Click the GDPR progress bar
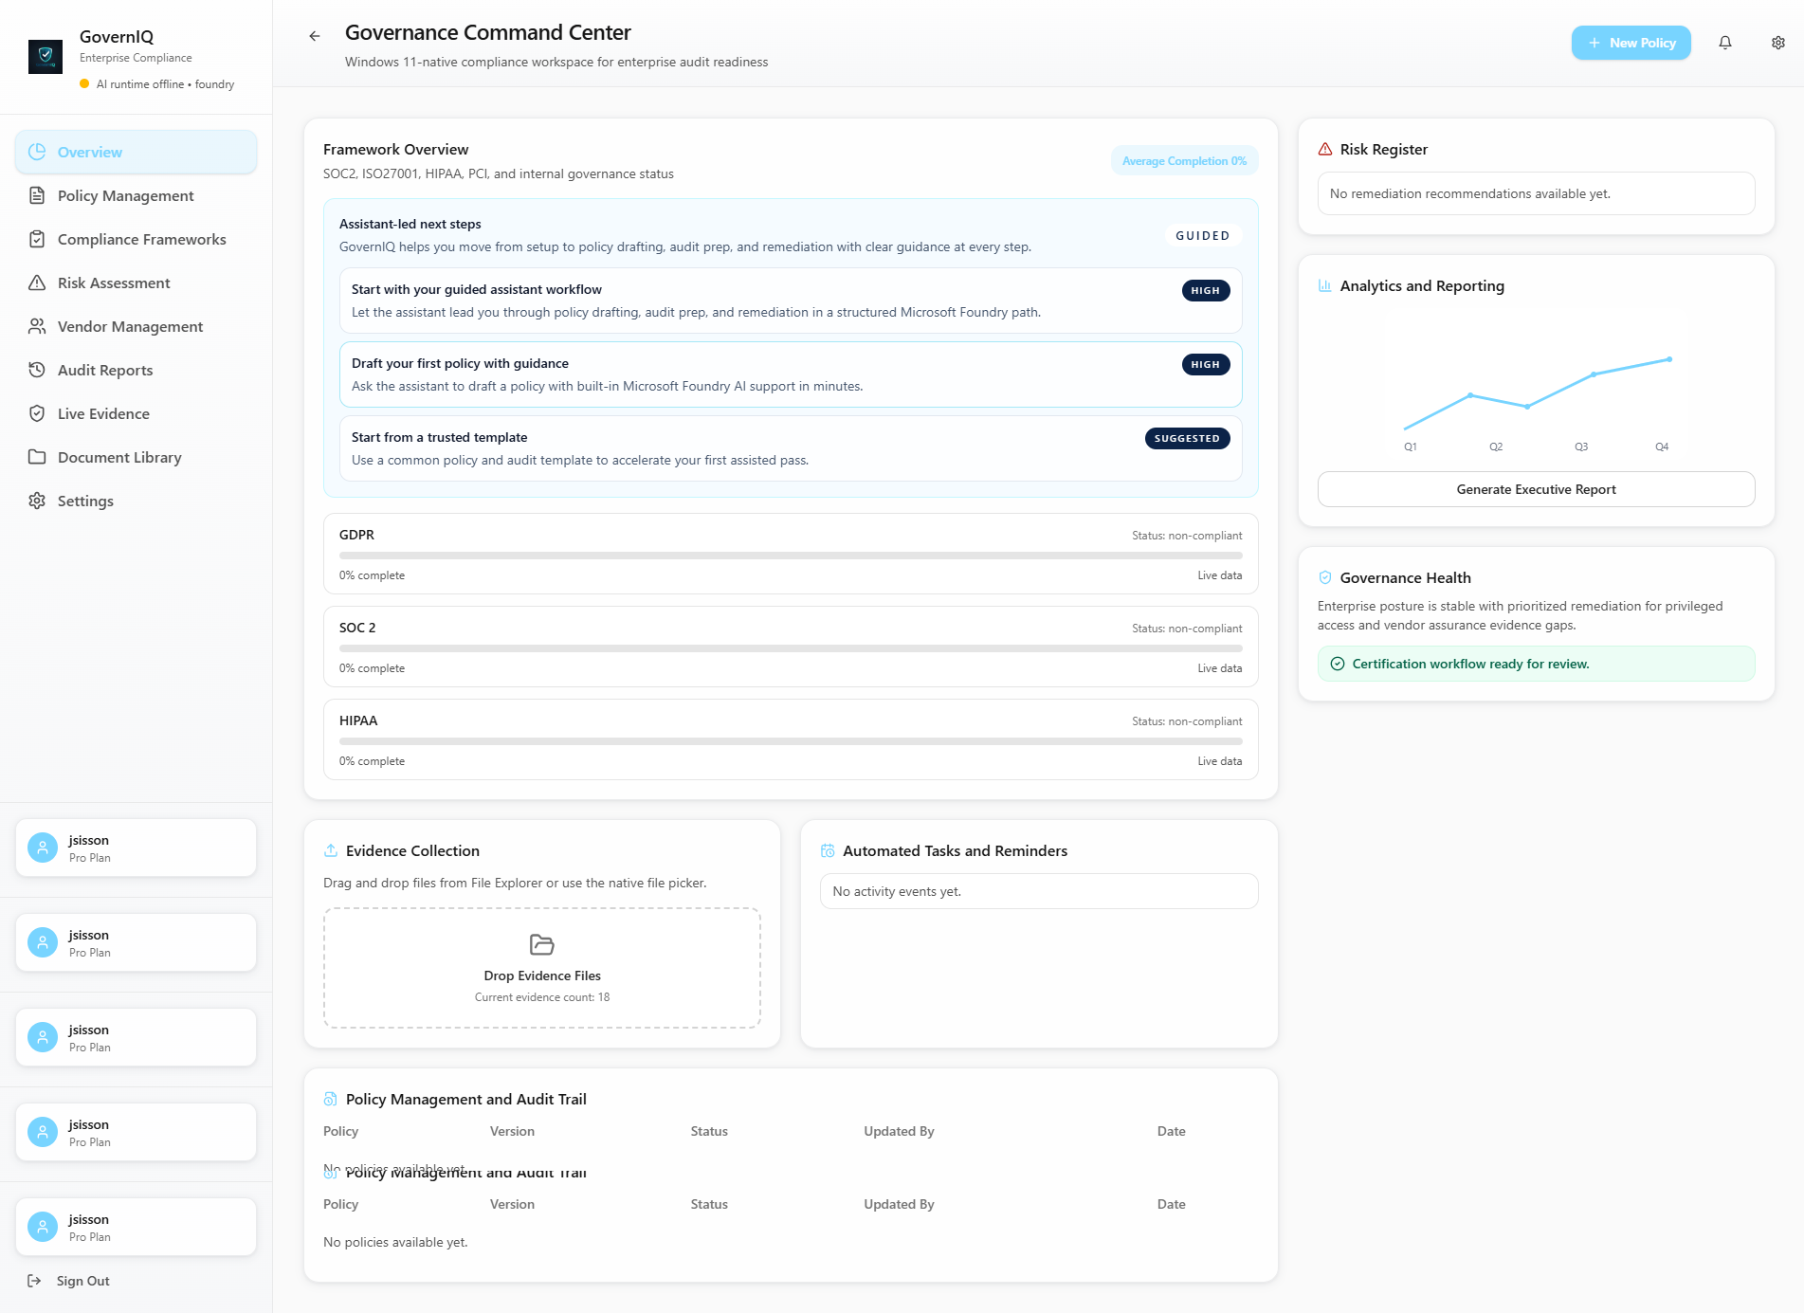The image size is (1804, 1313). coord(791,556)
